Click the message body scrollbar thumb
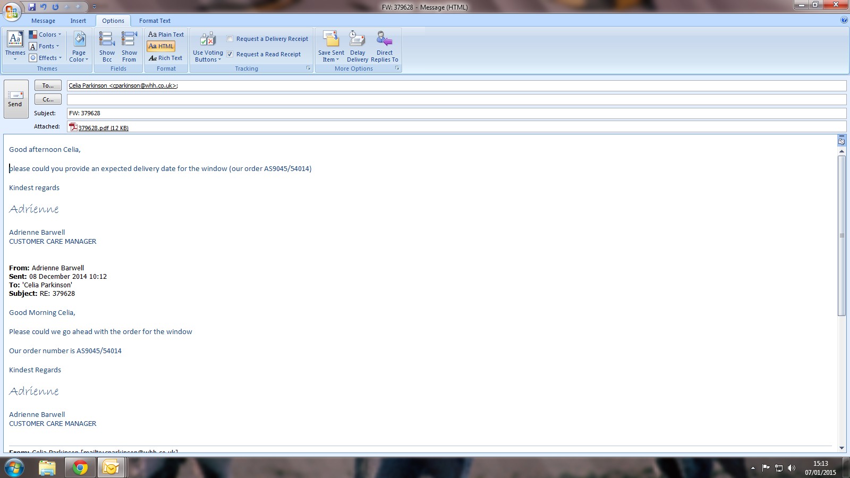Screen dimensions: 850x478 click(x=841, y=235)
